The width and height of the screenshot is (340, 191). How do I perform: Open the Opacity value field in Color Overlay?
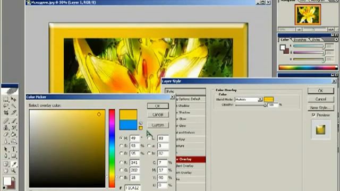[273, 105]
